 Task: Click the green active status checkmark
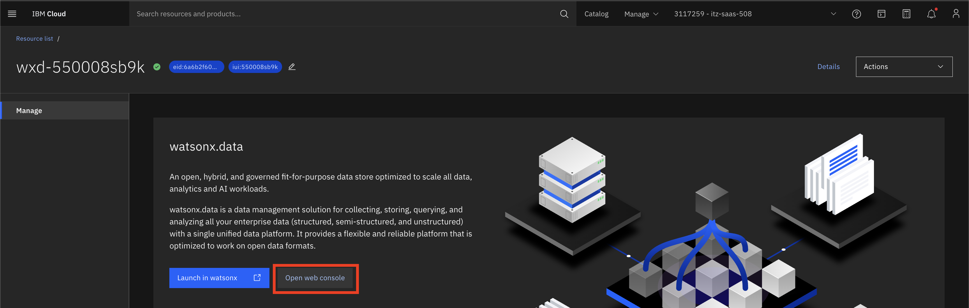tap(157, 67)
